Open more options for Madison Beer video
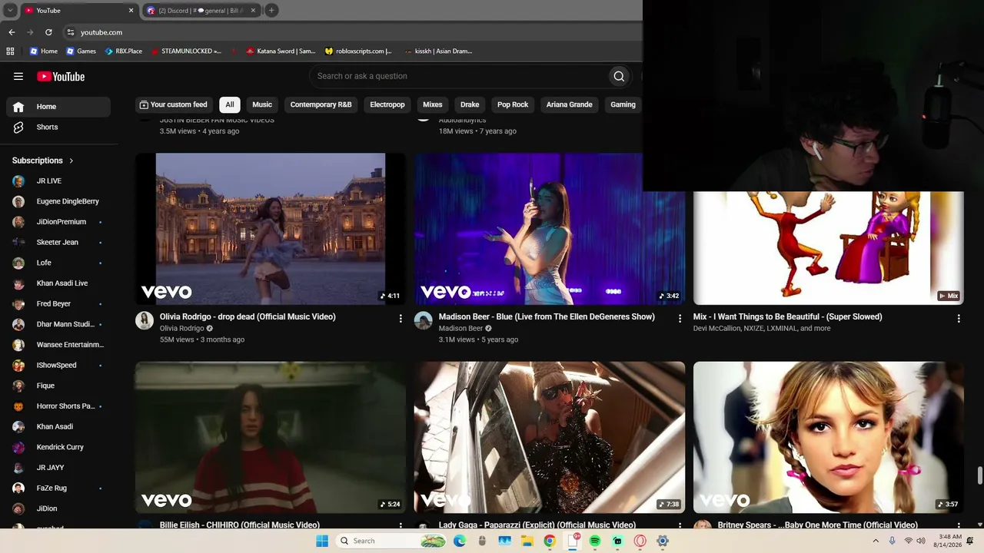Image resolution: width=984 pixels, height=553 pixels. click(x=679, y=318)
